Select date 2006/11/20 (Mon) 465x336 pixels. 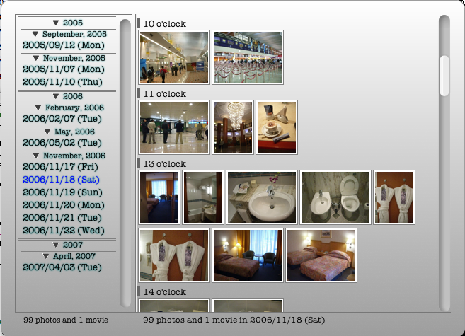(x=64, y=205)
